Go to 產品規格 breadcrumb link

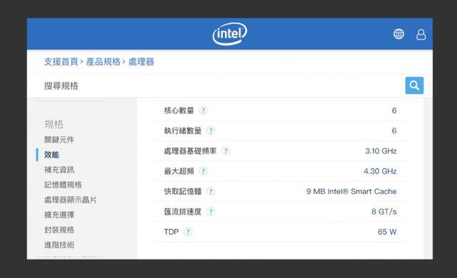[x=103, y=61]
